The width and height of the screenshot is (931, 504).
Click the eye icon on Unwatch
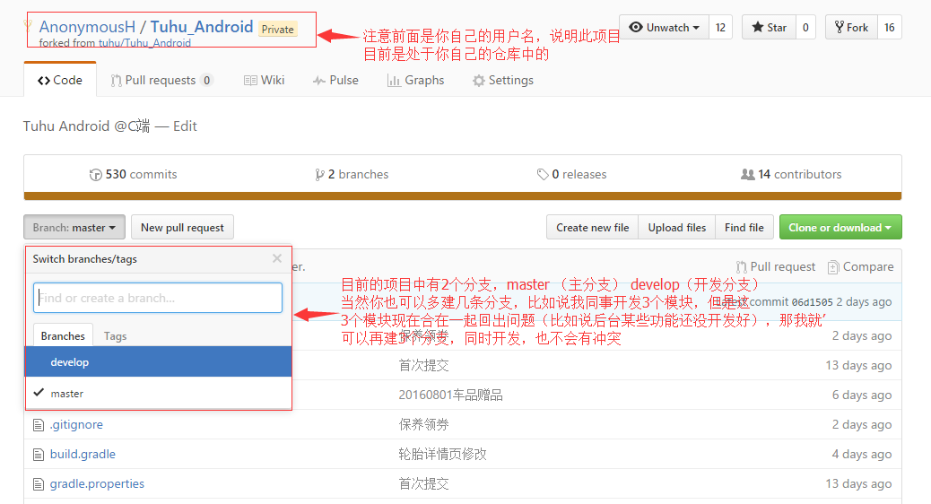point(636,27)
